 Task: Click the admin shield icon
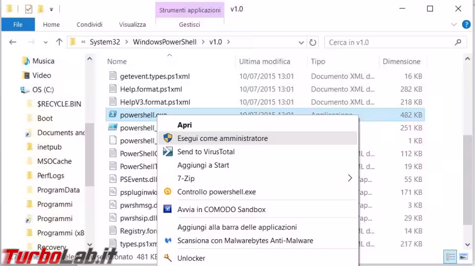point(168,138)
